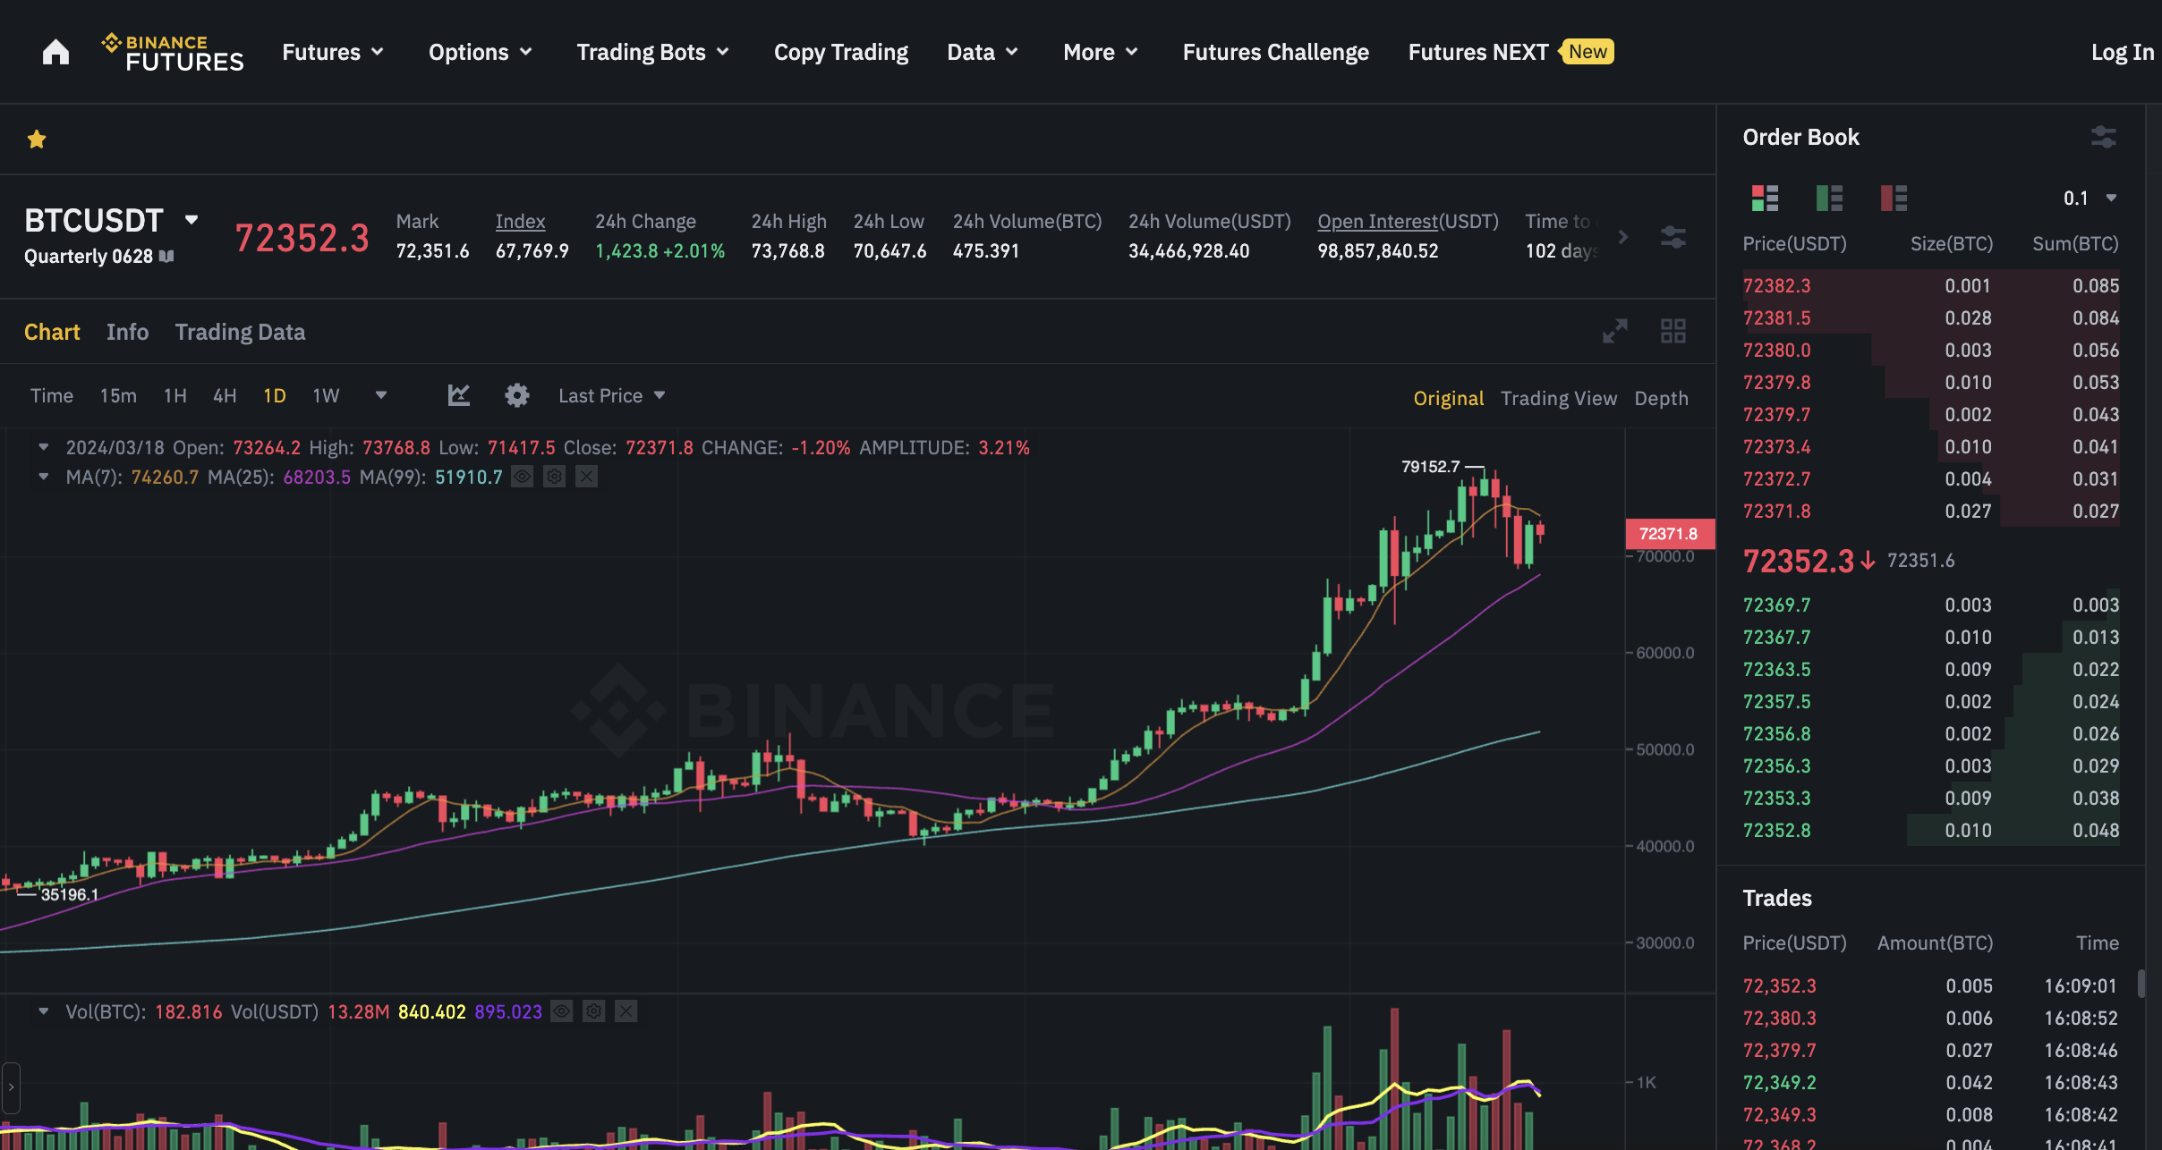
Task: Open the multi-chart grid layout
Action: pos(1673,332)
